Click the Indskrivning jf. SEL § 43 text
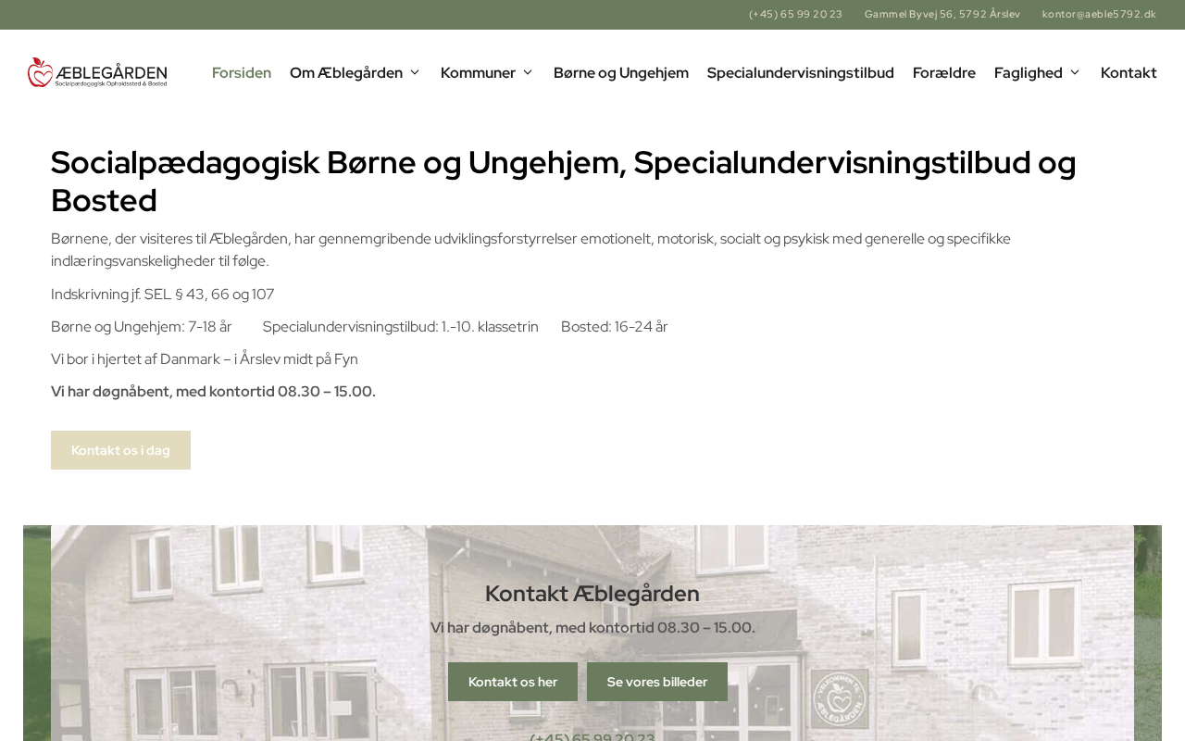The height and width of the screenshot is (741, 1185). click(x=163, y=295)
